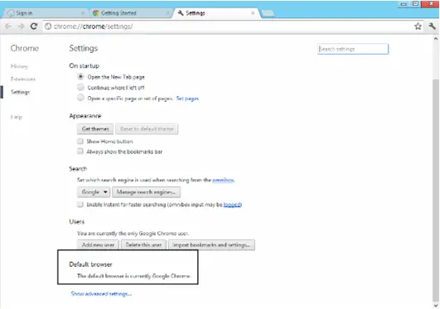Select Settings in the sidebar
Screen dimensions: 440x309
pos(20,92)
